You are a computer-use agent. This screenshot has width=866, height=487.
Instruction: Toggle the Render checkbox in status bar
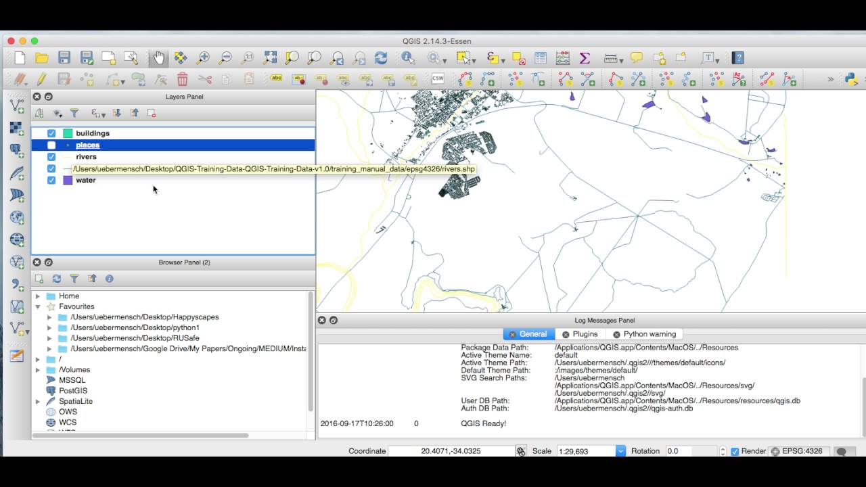pos(735,451)
